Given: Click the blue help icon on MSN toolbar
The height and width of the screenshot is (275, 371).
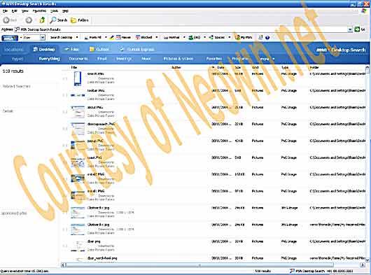Looking at the screenshot, I should click(x=267, y=37).
